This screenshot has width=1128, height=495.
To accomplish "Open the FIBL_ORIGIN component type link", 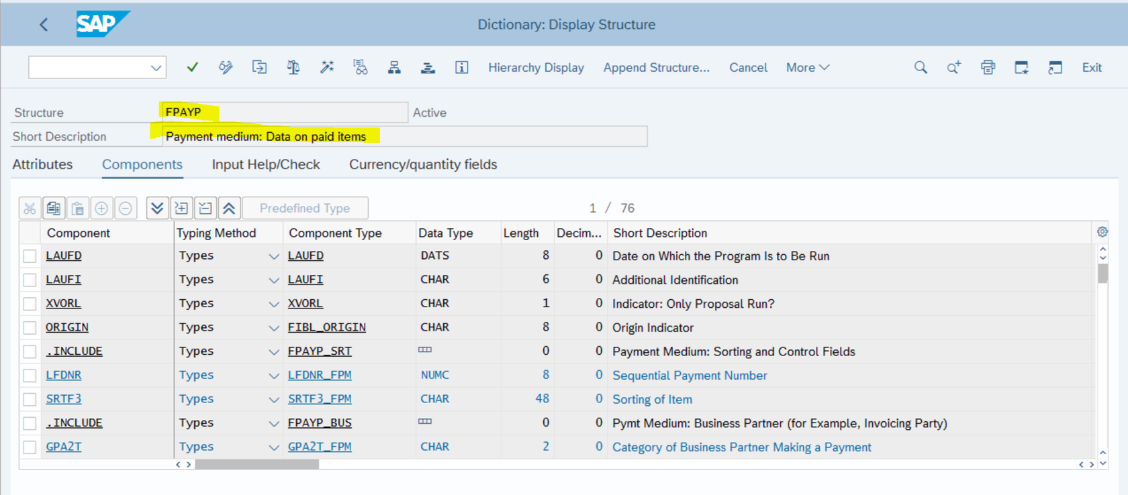I will [326, 327].
